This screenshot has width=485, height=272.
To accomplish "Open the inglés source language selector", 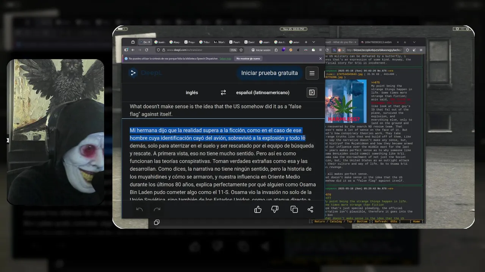I will point(192,93).
